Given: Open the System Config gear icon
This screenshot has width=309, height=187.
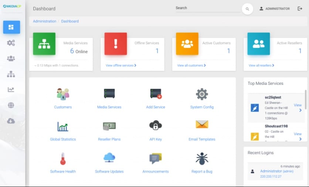Looking at the screenshot, I should tap(202, 94).
